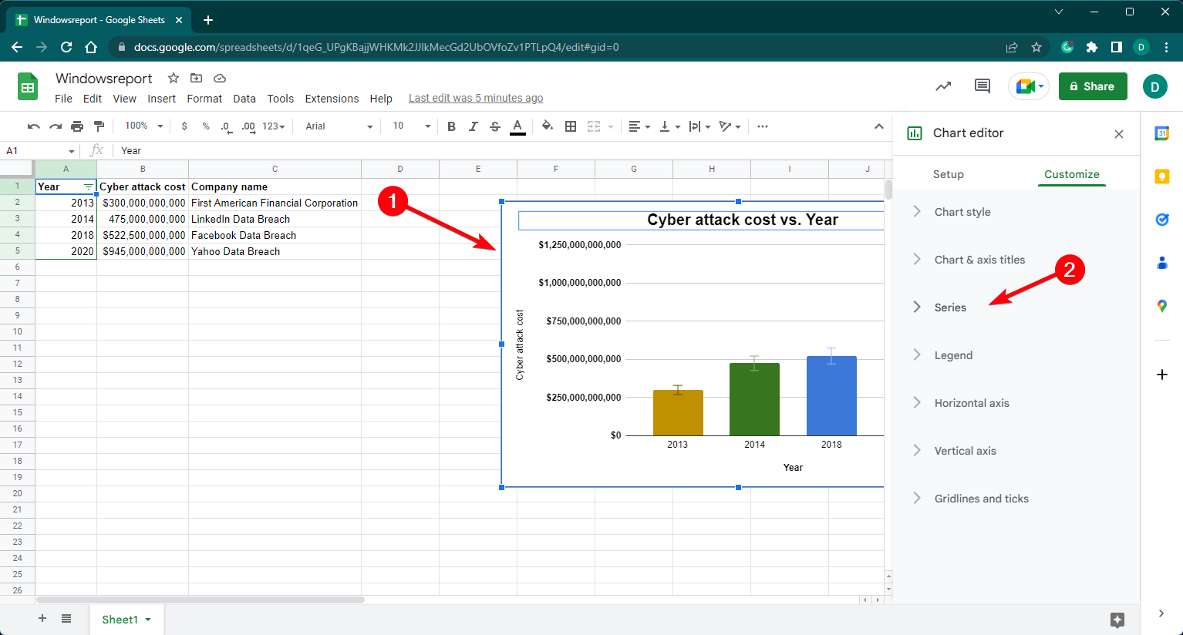Select the Paint format tool
This screenshot has height=635, width=1183.
point(99,126)
